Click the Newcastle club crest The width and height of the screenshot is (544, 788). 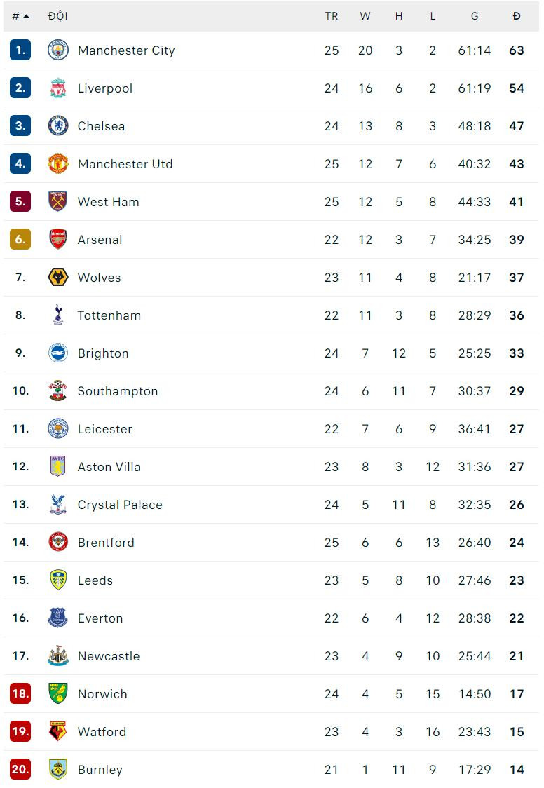pyautogui.click(x=58, y=656)
